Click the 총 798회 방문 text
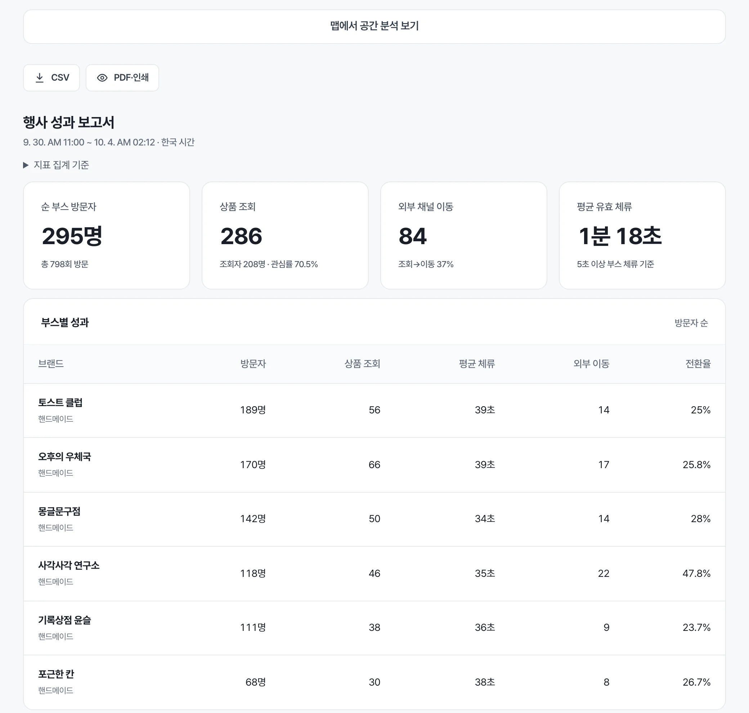 (64, 264)
